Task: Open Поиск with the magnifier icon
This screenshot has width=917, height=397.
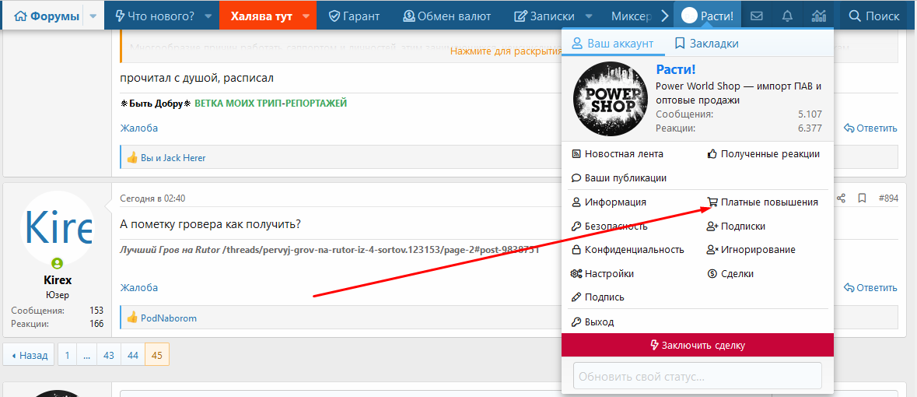Action: 874,16
